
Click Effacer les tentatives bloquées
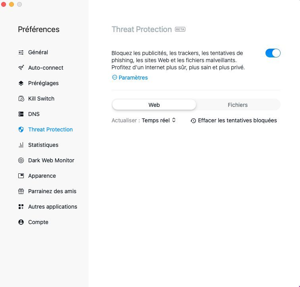coord(234,120)
